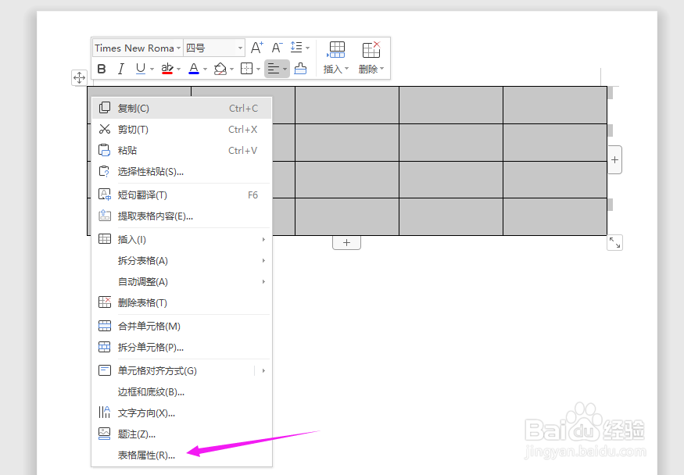Open highlight color dropdown arrow
684x475 pixels.
(178, 69)
